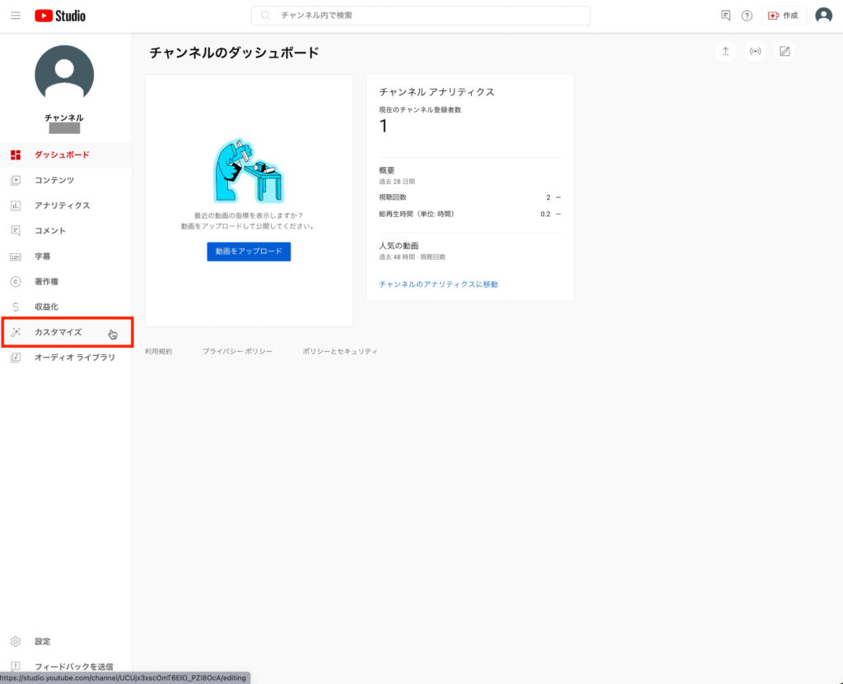Click the large channel profile picture
This screenshot has width=843, height=684.
click(x=64, y=75)
